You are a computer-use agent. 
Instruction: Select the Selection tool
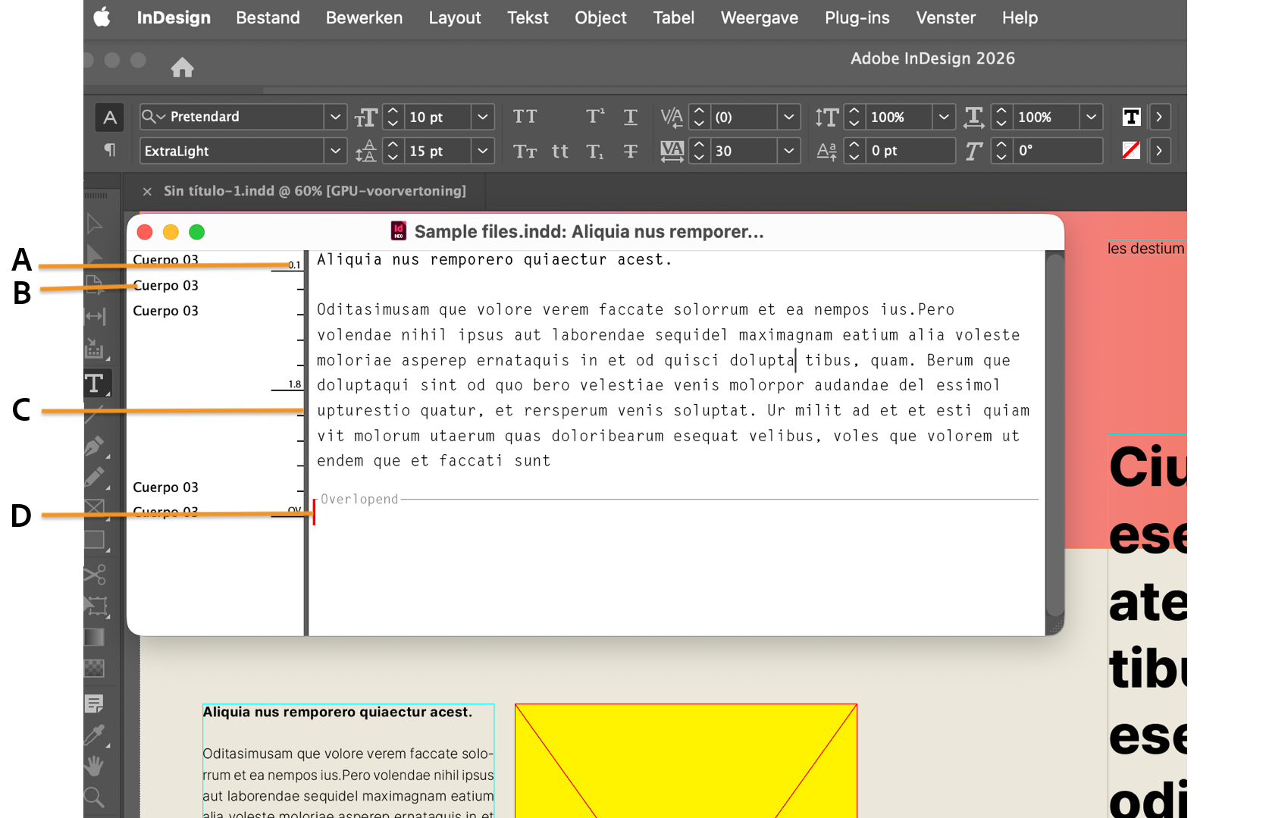95,224
